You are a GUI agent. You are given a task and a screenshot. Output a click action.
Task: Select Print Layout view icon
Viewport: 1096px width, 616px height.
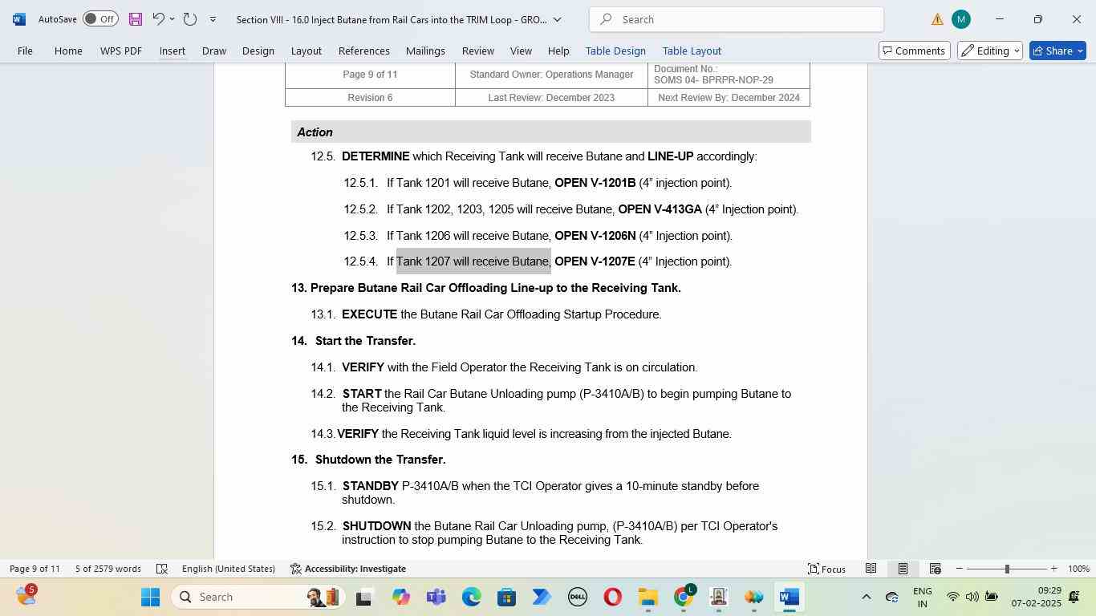pos(903,569)
